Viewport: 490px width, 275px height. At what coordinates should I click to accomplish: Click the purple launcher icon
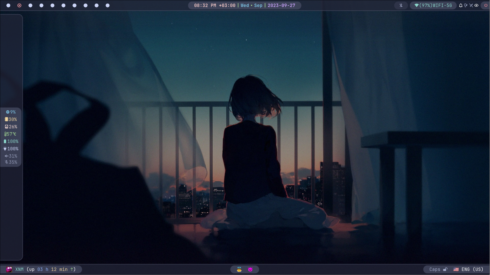(9, 269)
